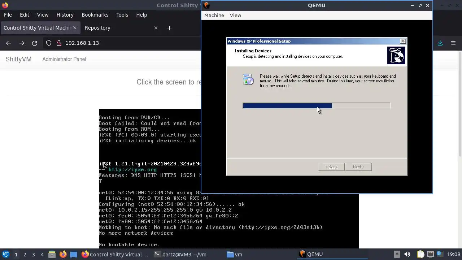Click the ShittyVM brand link
Viewport: 462px width, 260px height.
(18, 59)
